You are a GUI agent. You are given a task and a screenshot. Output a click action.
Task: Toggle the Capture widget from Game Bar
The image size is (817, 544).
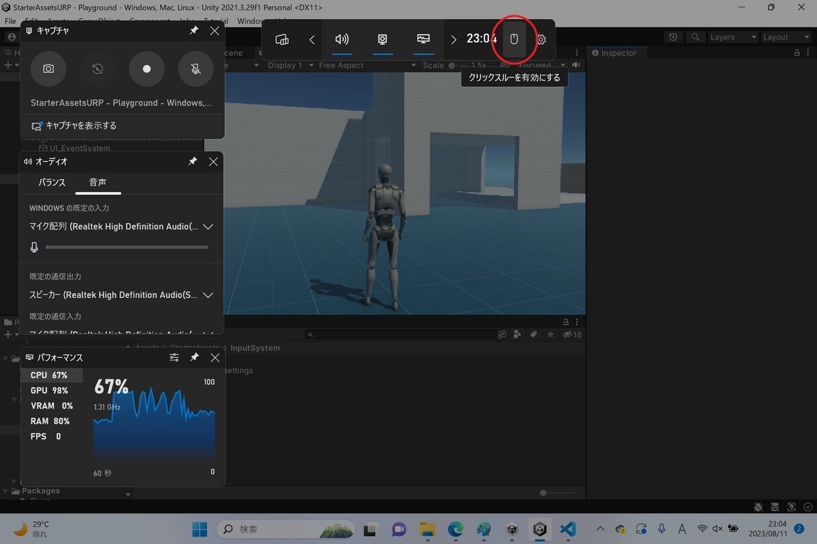[383, 39]
